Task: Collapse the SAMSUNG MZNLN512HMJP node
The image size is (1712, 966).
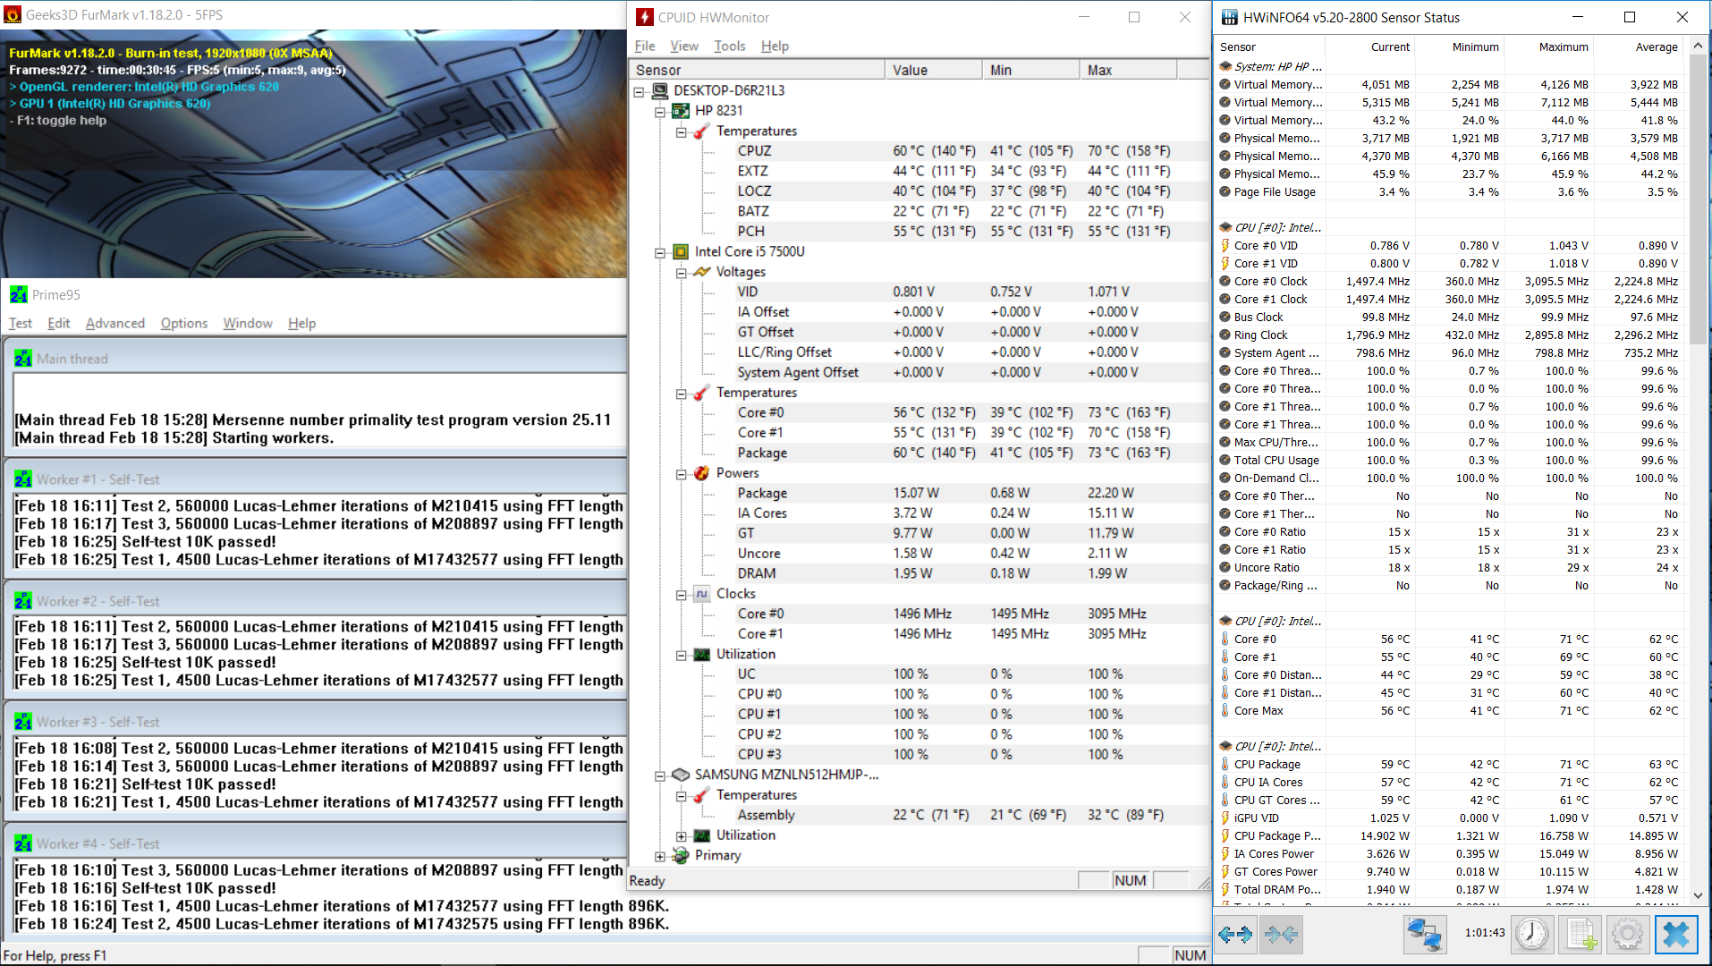Action: (x=660, y=775)
